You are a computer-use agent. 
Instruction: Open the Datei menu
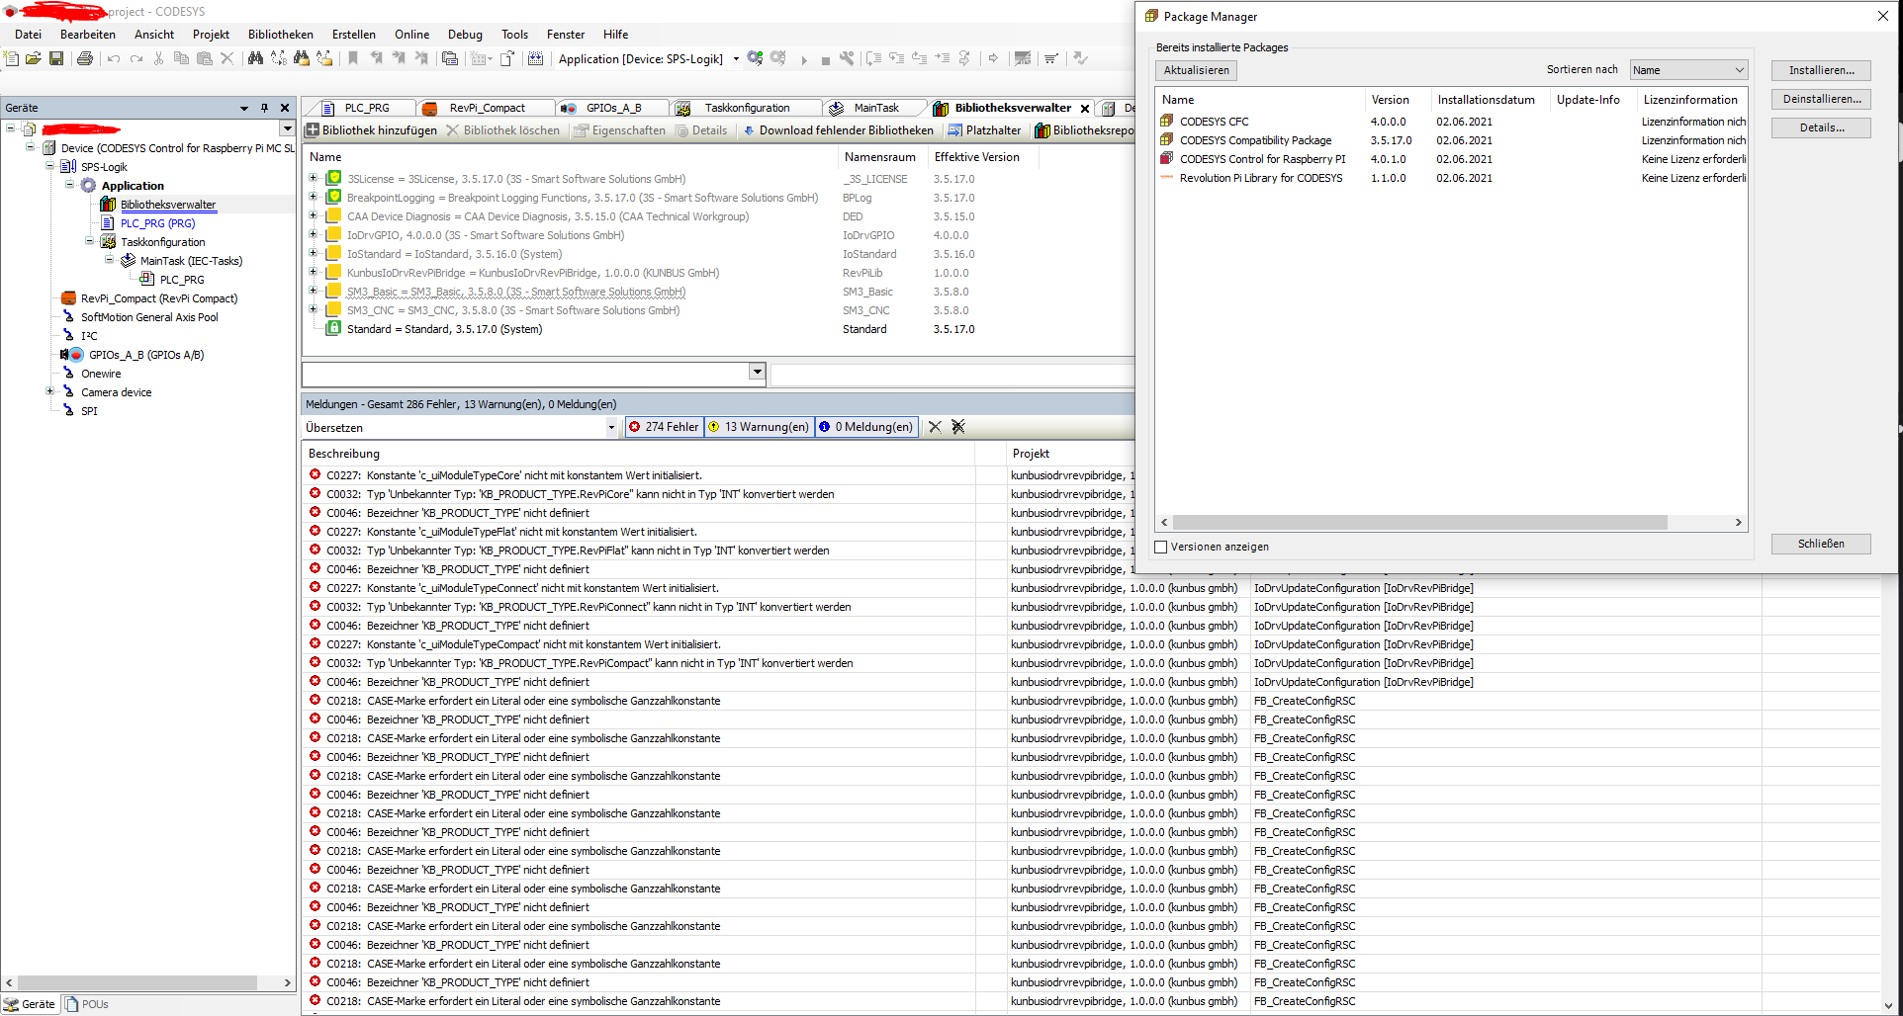point(28,35)
